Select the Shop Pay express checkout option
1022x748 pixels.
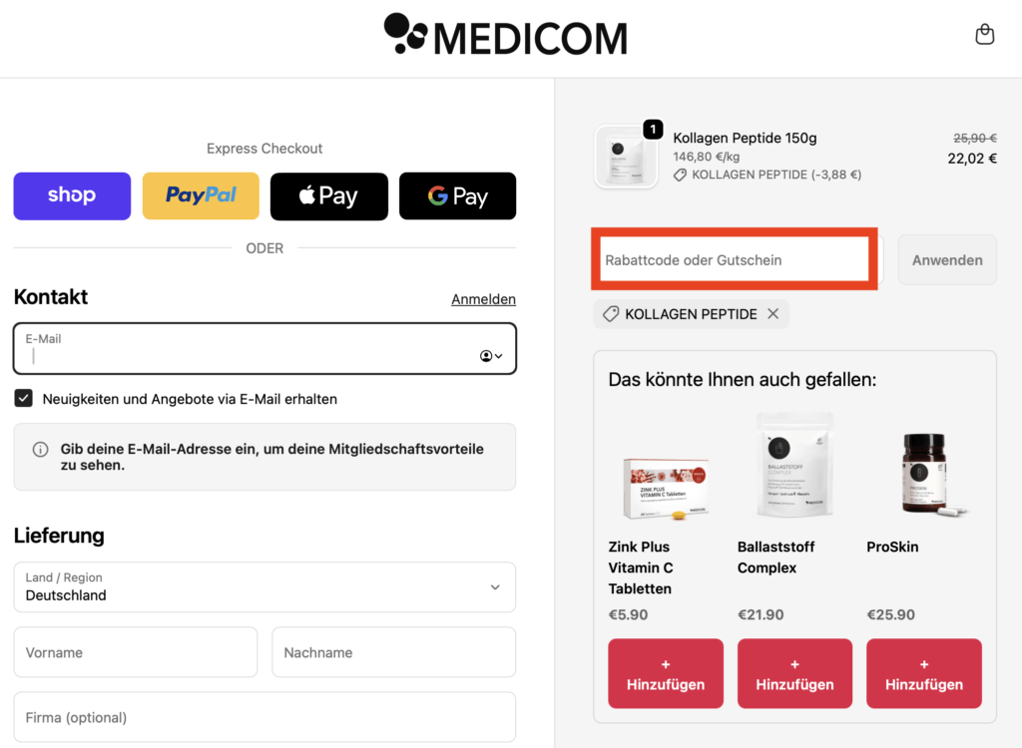pos(71,195)
